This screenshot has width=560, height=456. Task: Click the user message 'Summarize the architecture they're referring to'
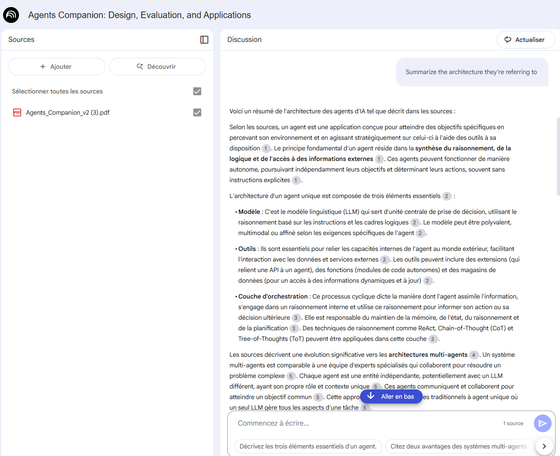coord(471,72)
